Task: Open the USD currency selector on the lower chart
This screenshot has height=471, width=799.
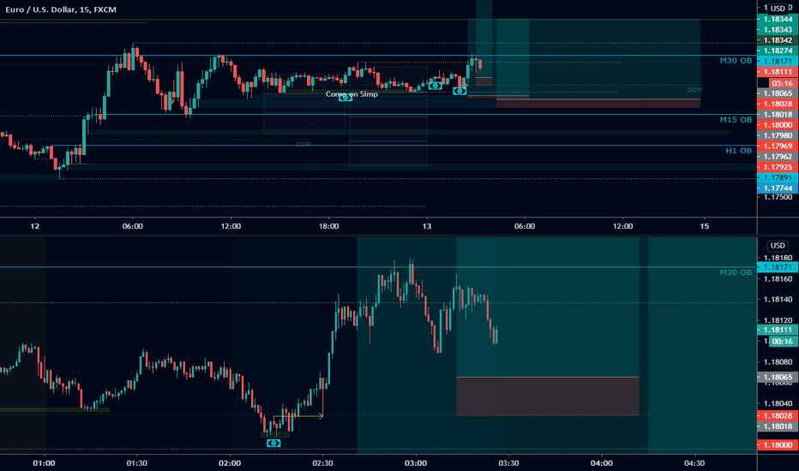Action: coord(778,246)
